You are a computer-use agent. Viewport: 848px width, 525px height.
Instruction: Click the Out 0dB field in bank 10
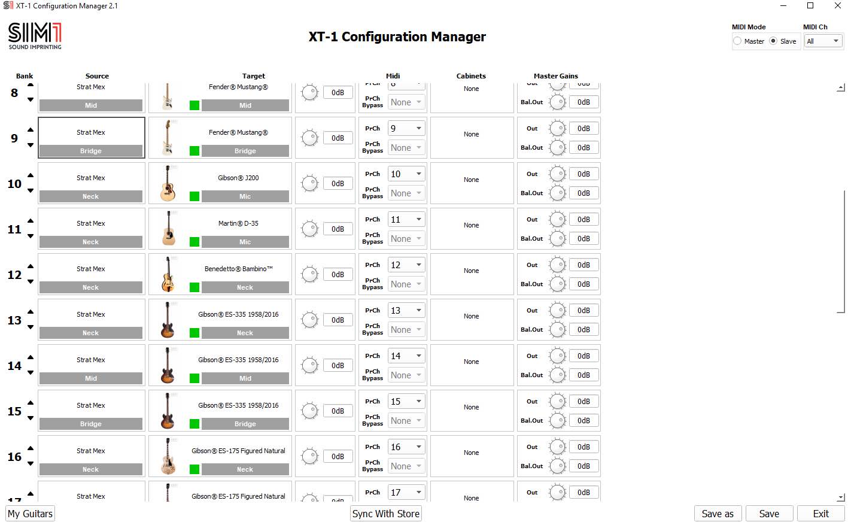[x=583, y=174]
